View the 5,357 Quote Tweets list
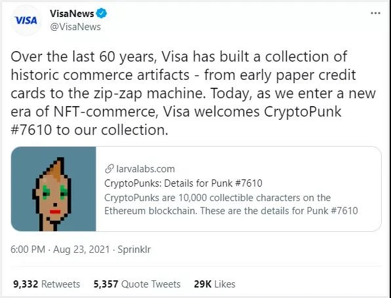391x298 pixels. (137, 284)
